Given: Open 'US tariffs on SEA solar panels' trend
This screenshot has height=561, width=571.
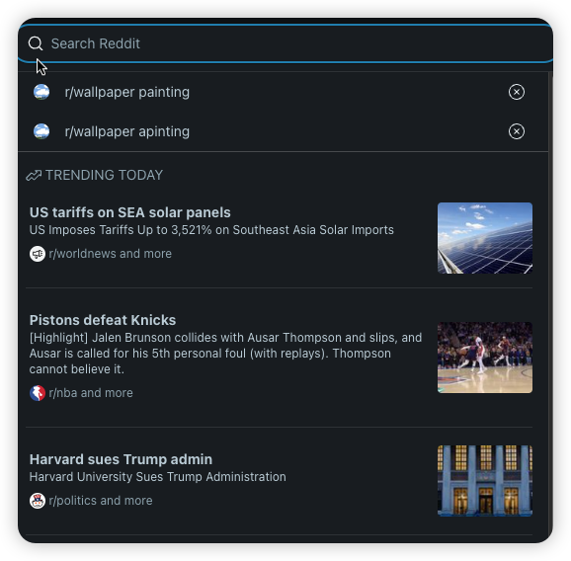Looking at the screenshot, I should click(129, 212).
